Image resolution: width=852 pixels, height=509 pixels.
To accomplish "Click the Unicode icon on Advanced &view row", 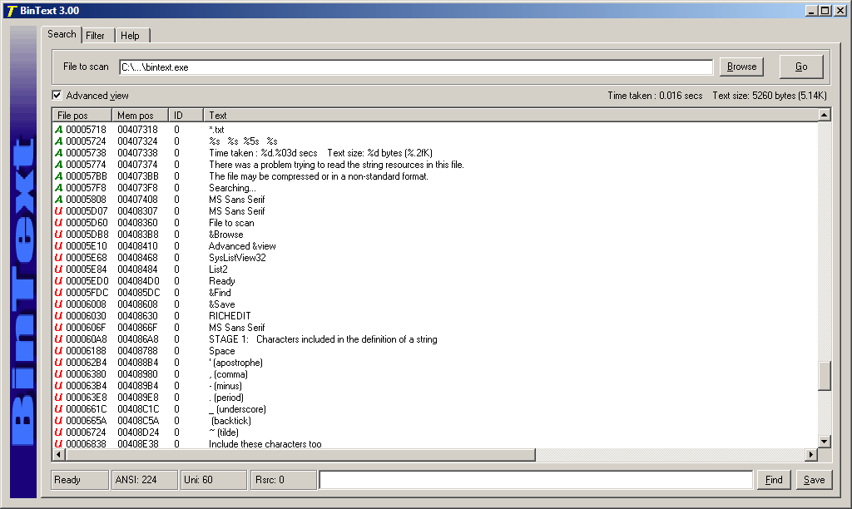I will pyautogui.click(x=59, y=246).
